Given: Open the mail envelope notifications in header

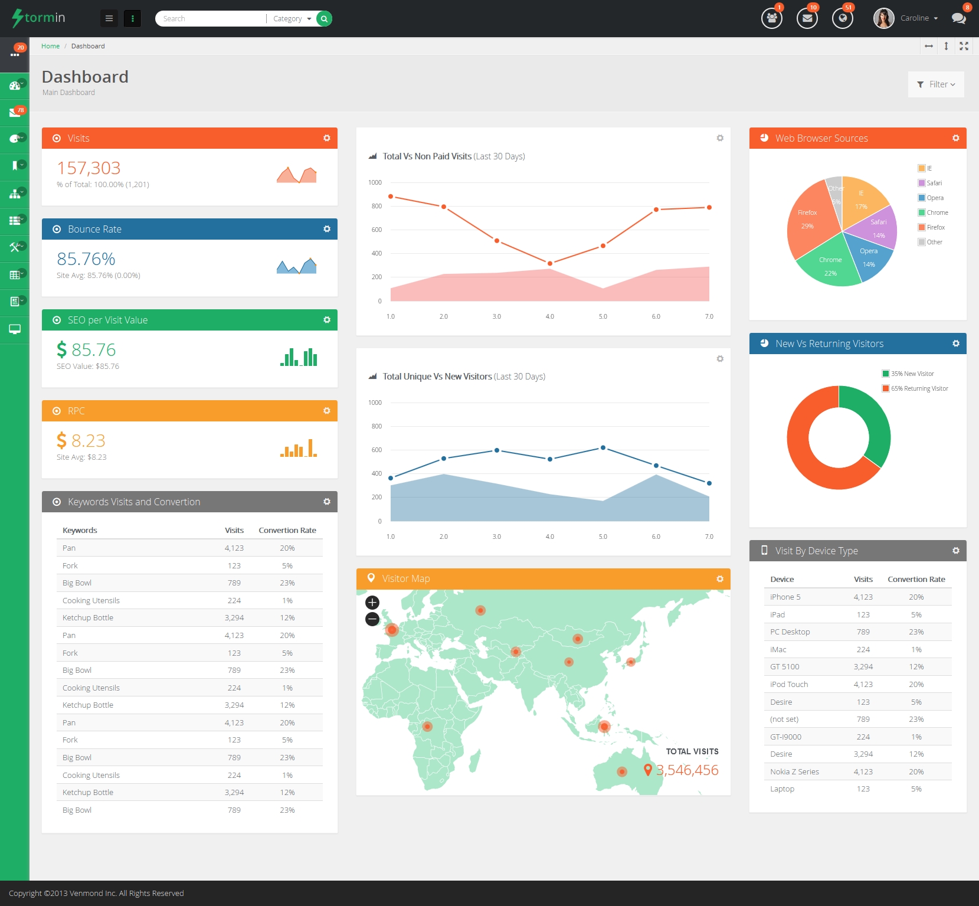Looking at the screenshot, I should point(807,18).
